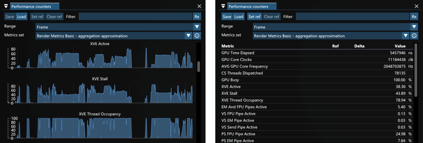The width and height of the screenshot is (423, 143).
Task: Close the left Performance counters panel
Action: tap(199, 6)
